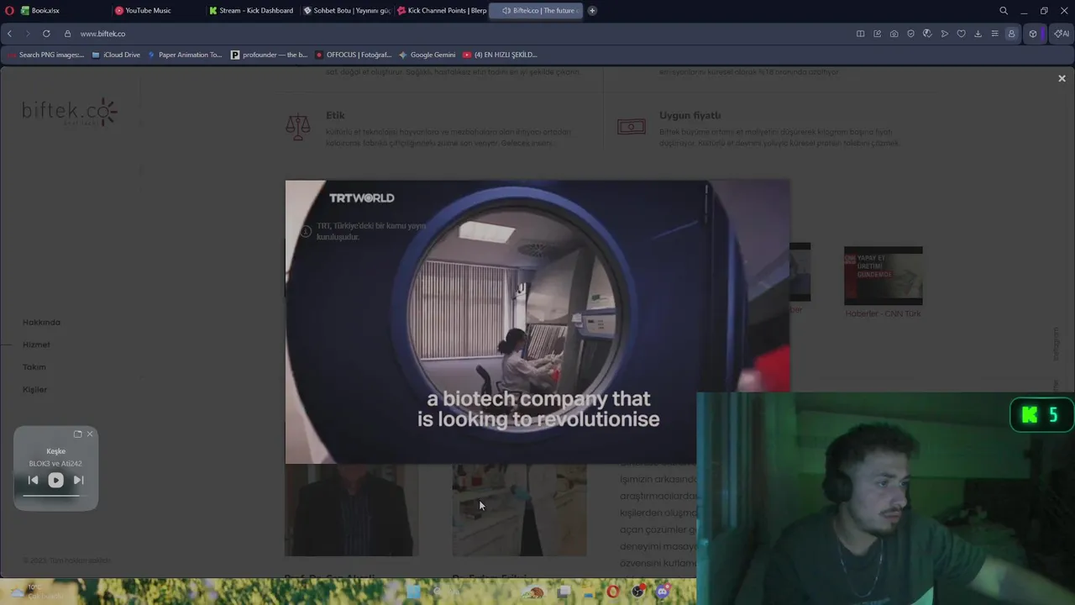Open the send flow arrow icon

944,34
